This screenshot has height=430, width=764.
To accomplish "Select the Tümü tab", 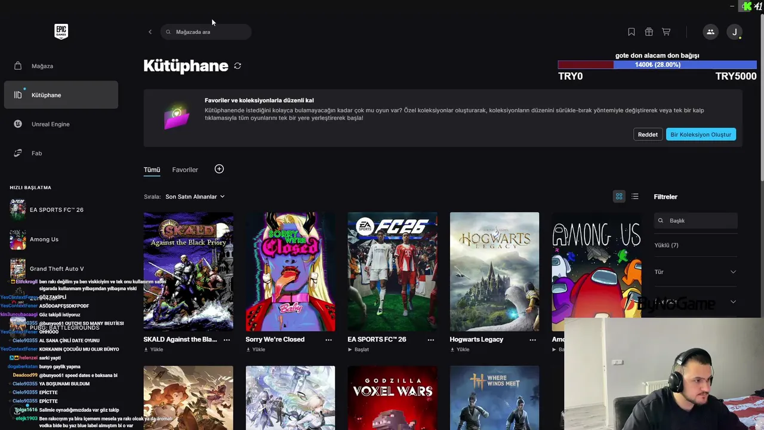I will pyautogui.click(x=152, y=170).
